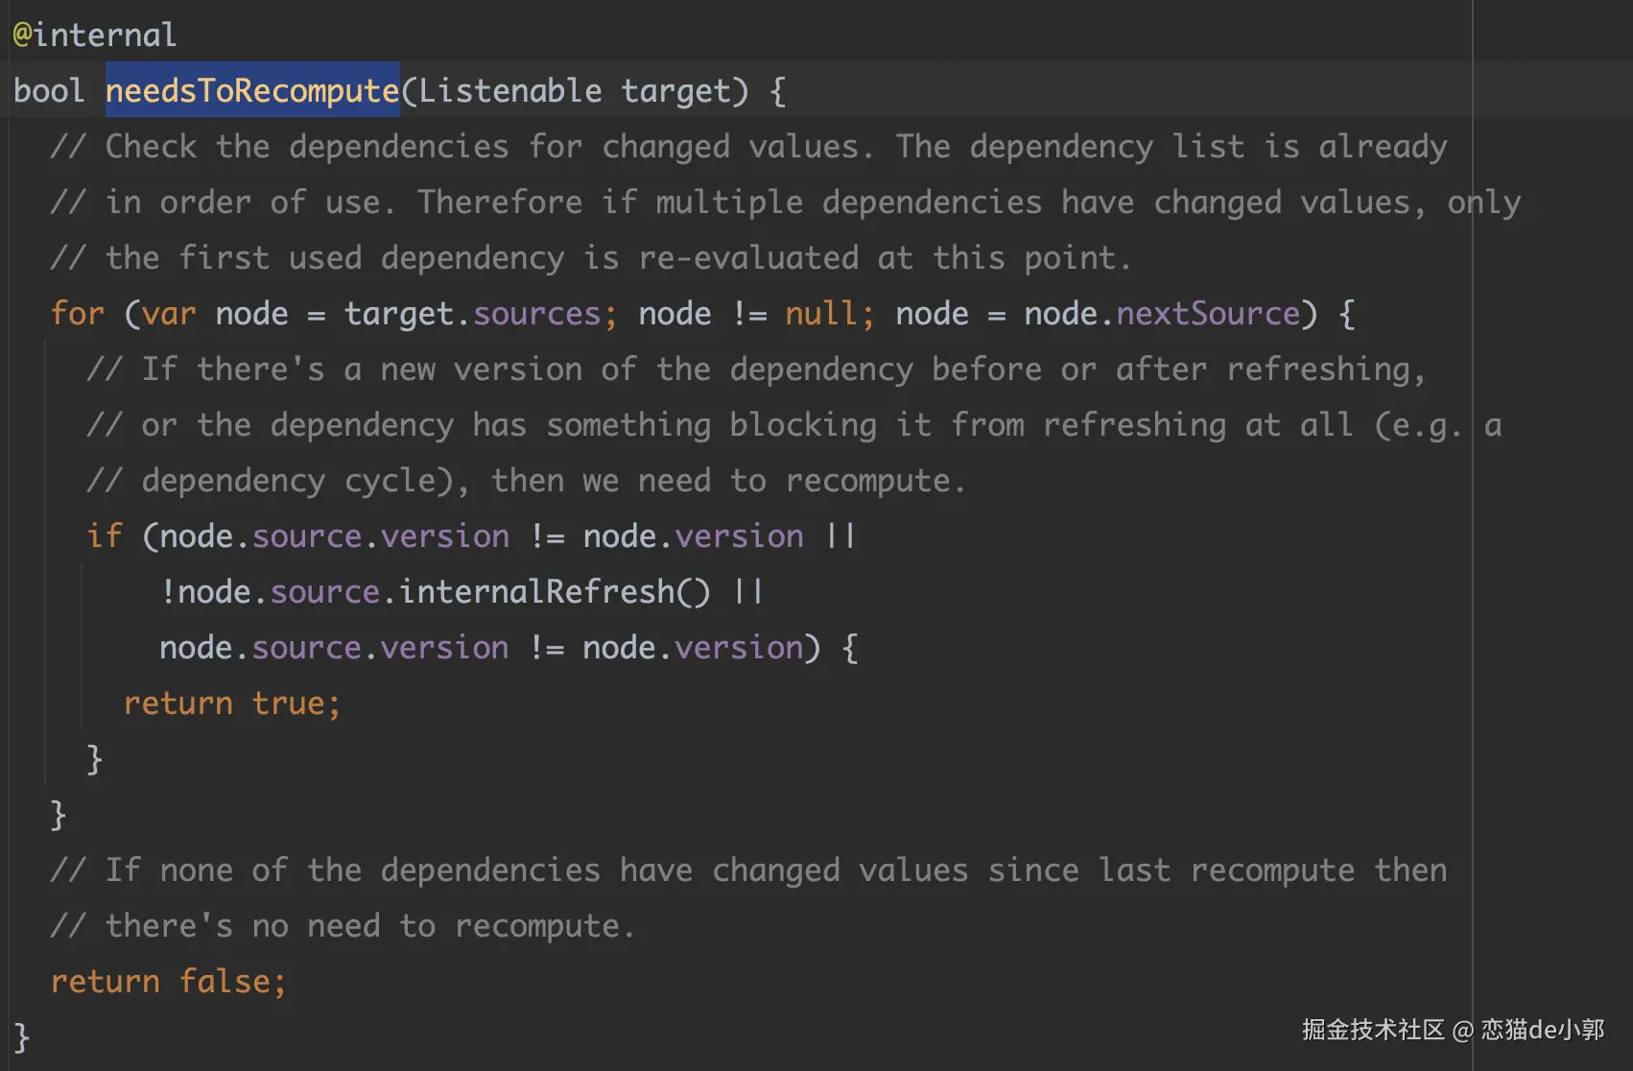Screen dimensions: 1633x1071
Task: Click the comment starting "Check the dependencies"
Action: point(748,147)
